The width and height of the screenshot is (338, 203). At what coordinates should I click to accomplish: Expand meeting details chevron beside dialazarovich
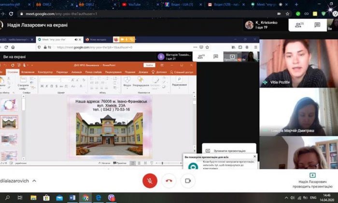click(x=37, y=181)
